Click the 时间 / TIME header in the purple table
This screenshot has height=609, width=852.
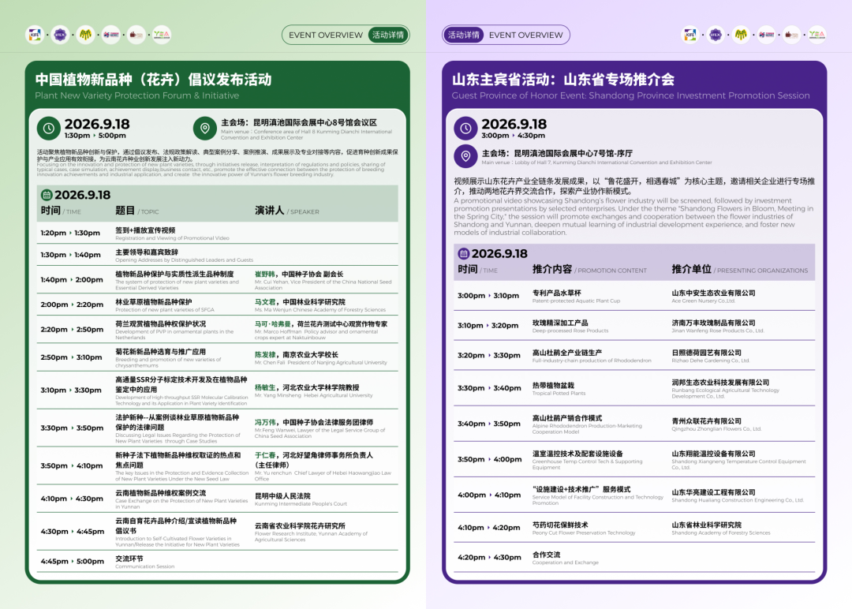tap(477, 270)
